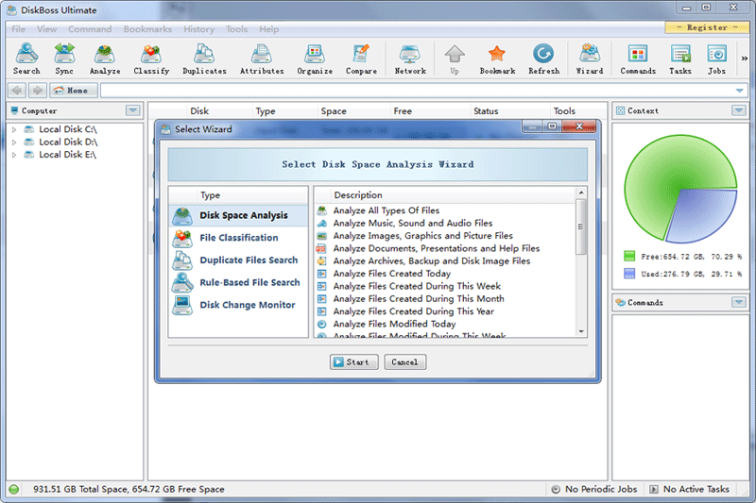
Task: Open the Context panel dropdown arrow
Action: tap(738, 110)
